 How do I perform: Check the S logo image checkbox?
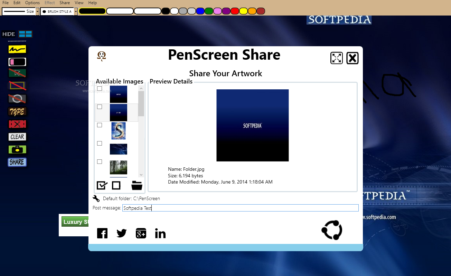(100, 125)
